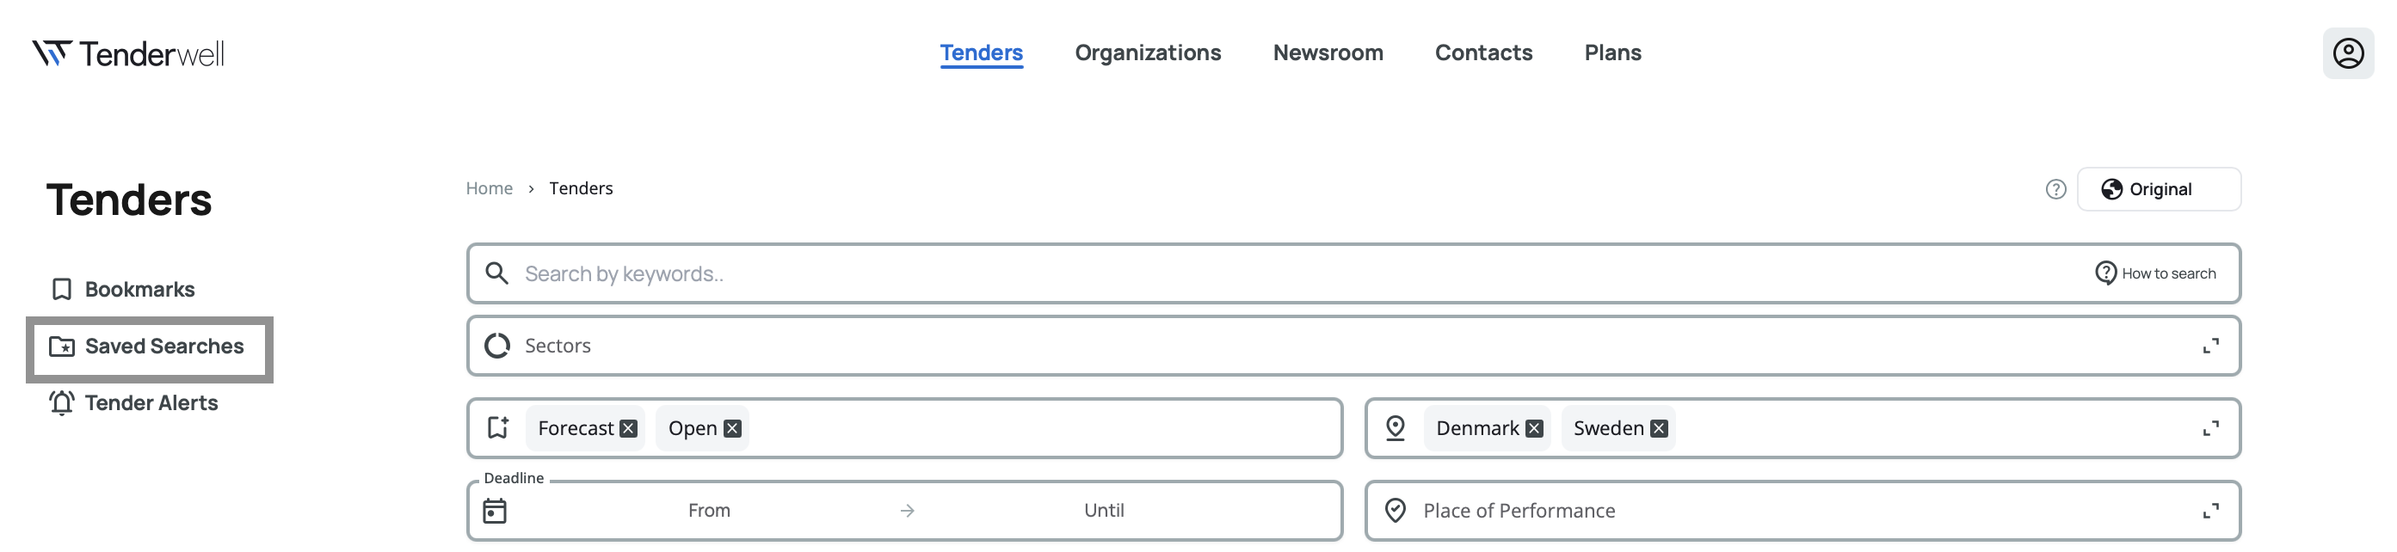Remove the Forecast status filter
2397x552 pixels.
tap(629, 428)
